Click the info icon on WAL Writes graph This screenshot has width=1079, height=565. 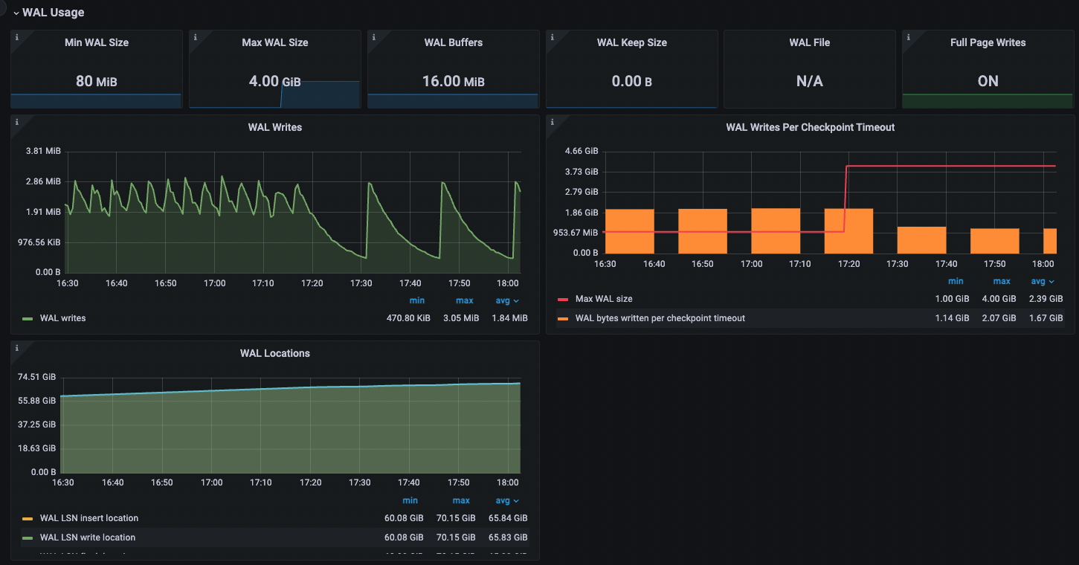pyautogui.click(x=16, y=122)
